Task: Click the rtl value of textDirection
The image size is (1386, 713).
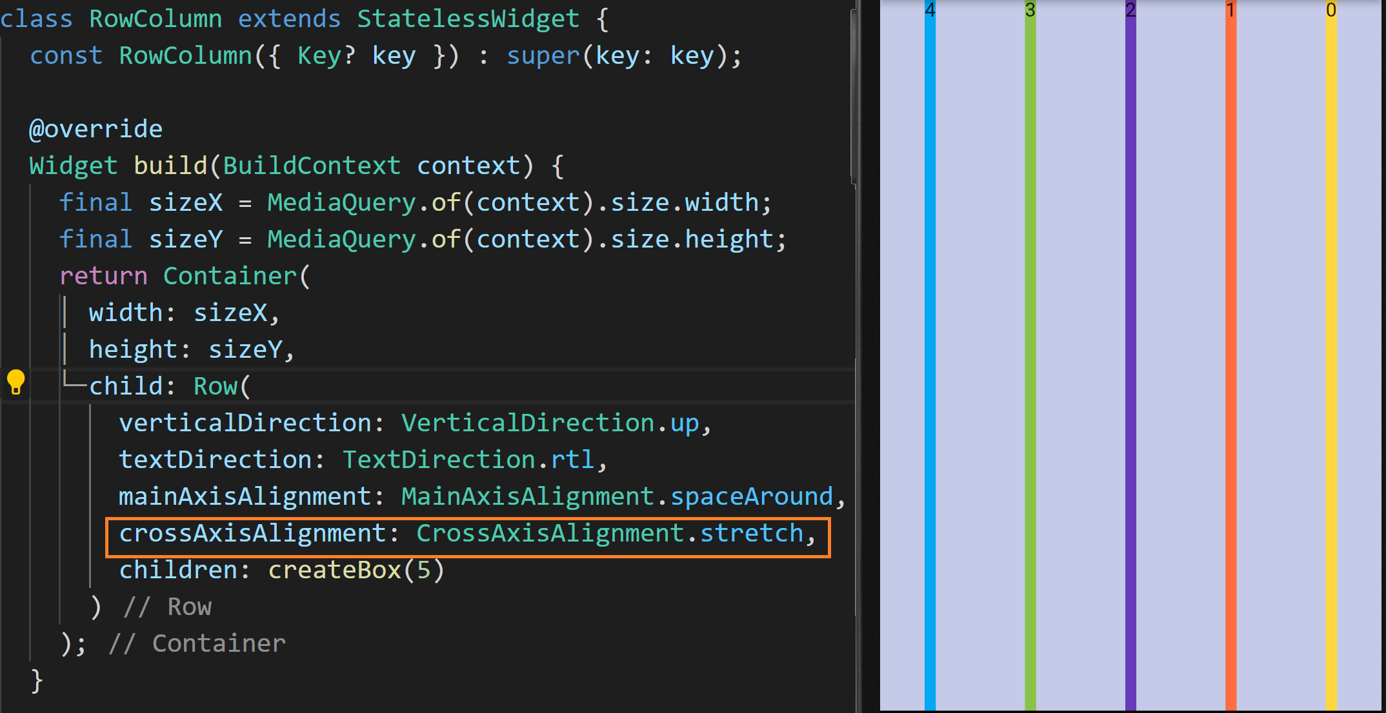Action: click(572, 460)
